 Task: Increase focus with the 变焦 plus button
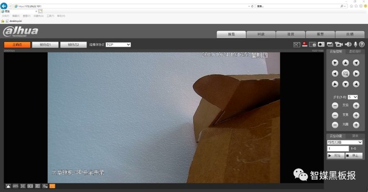(x=356, y=115)
